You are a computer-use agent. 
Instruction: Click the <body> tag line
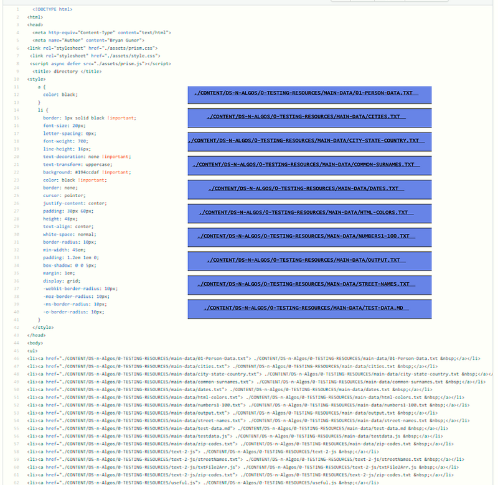pyautogui.click(x=35, y=343)
